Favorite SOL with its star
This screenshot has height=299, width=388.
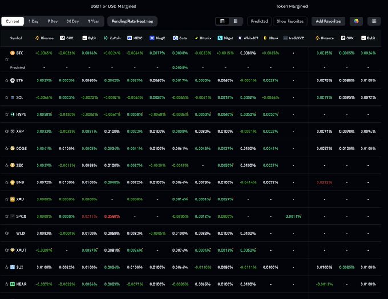click(7, 97)
